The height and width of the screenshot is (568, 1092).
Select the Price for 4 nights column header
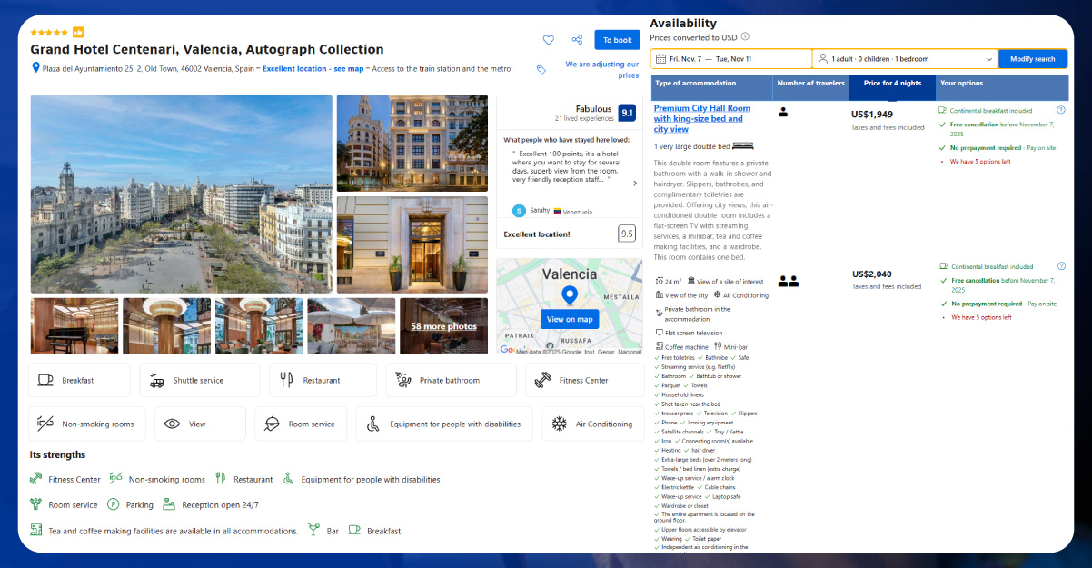point(891,84)
